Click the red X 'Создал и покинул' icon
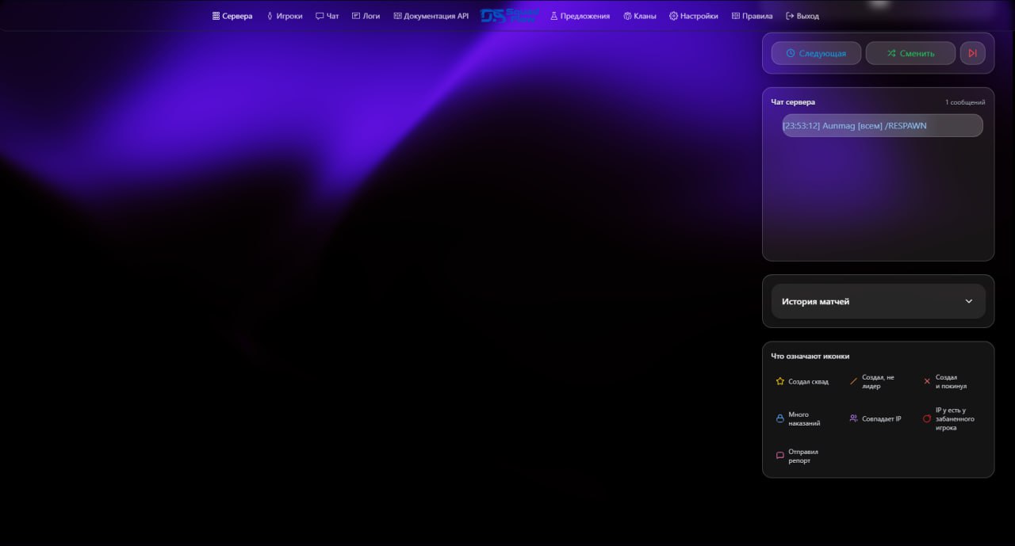Viewport: 1015px width, 546px height. click(x=927, y=381)
